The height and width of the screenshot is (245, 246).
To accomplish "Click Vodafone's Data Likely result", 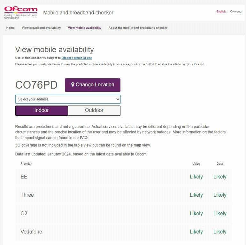I will point(220,232).
